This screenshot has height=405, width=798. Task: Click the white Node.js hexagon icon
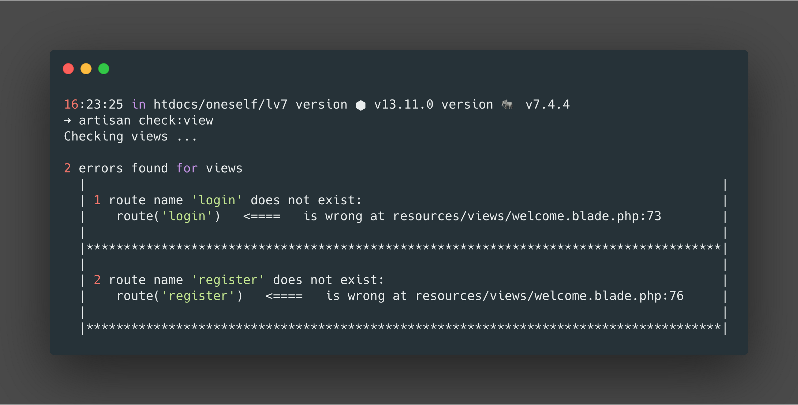pos(360,105)
